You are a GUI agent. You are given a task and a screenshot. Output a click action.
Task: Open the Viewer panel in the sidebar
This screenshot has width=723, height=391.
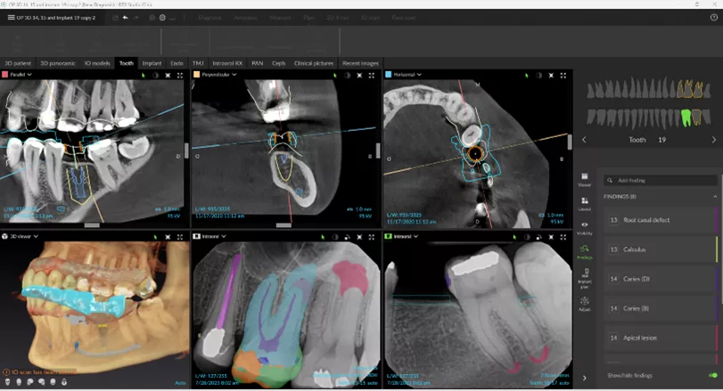[x=585, y=179]
